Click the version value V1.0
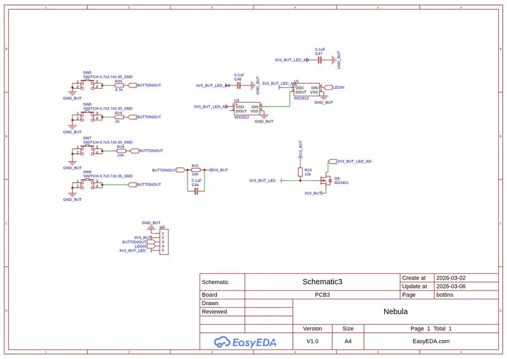Screen dimensions: 507x359 (312, 341)
